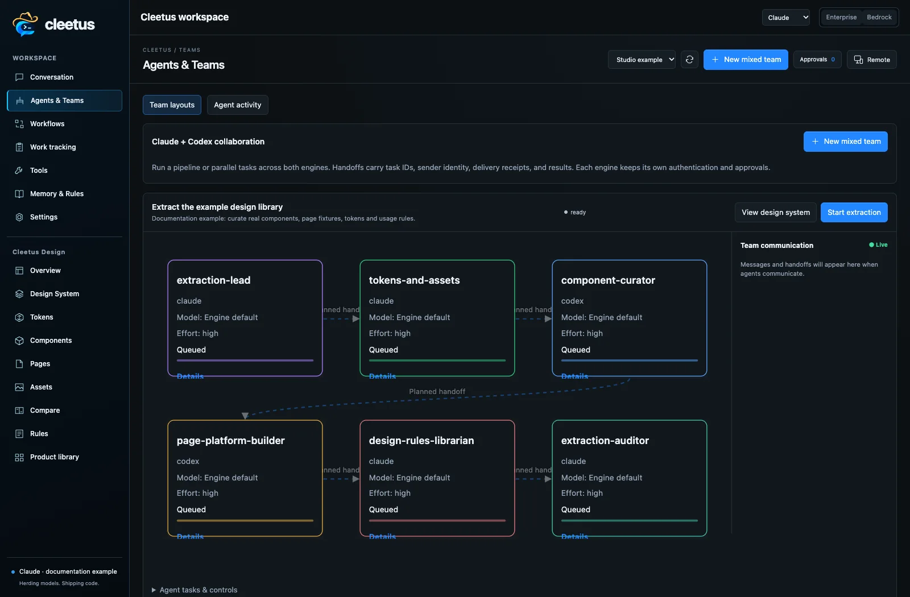Select the component-curator agent card
This screenshot has height=597, width=910.
click(x=630, y=318)
